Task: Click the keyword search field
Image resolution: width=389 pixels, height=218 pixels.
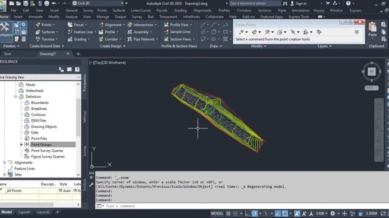Action: click(255, 3)
